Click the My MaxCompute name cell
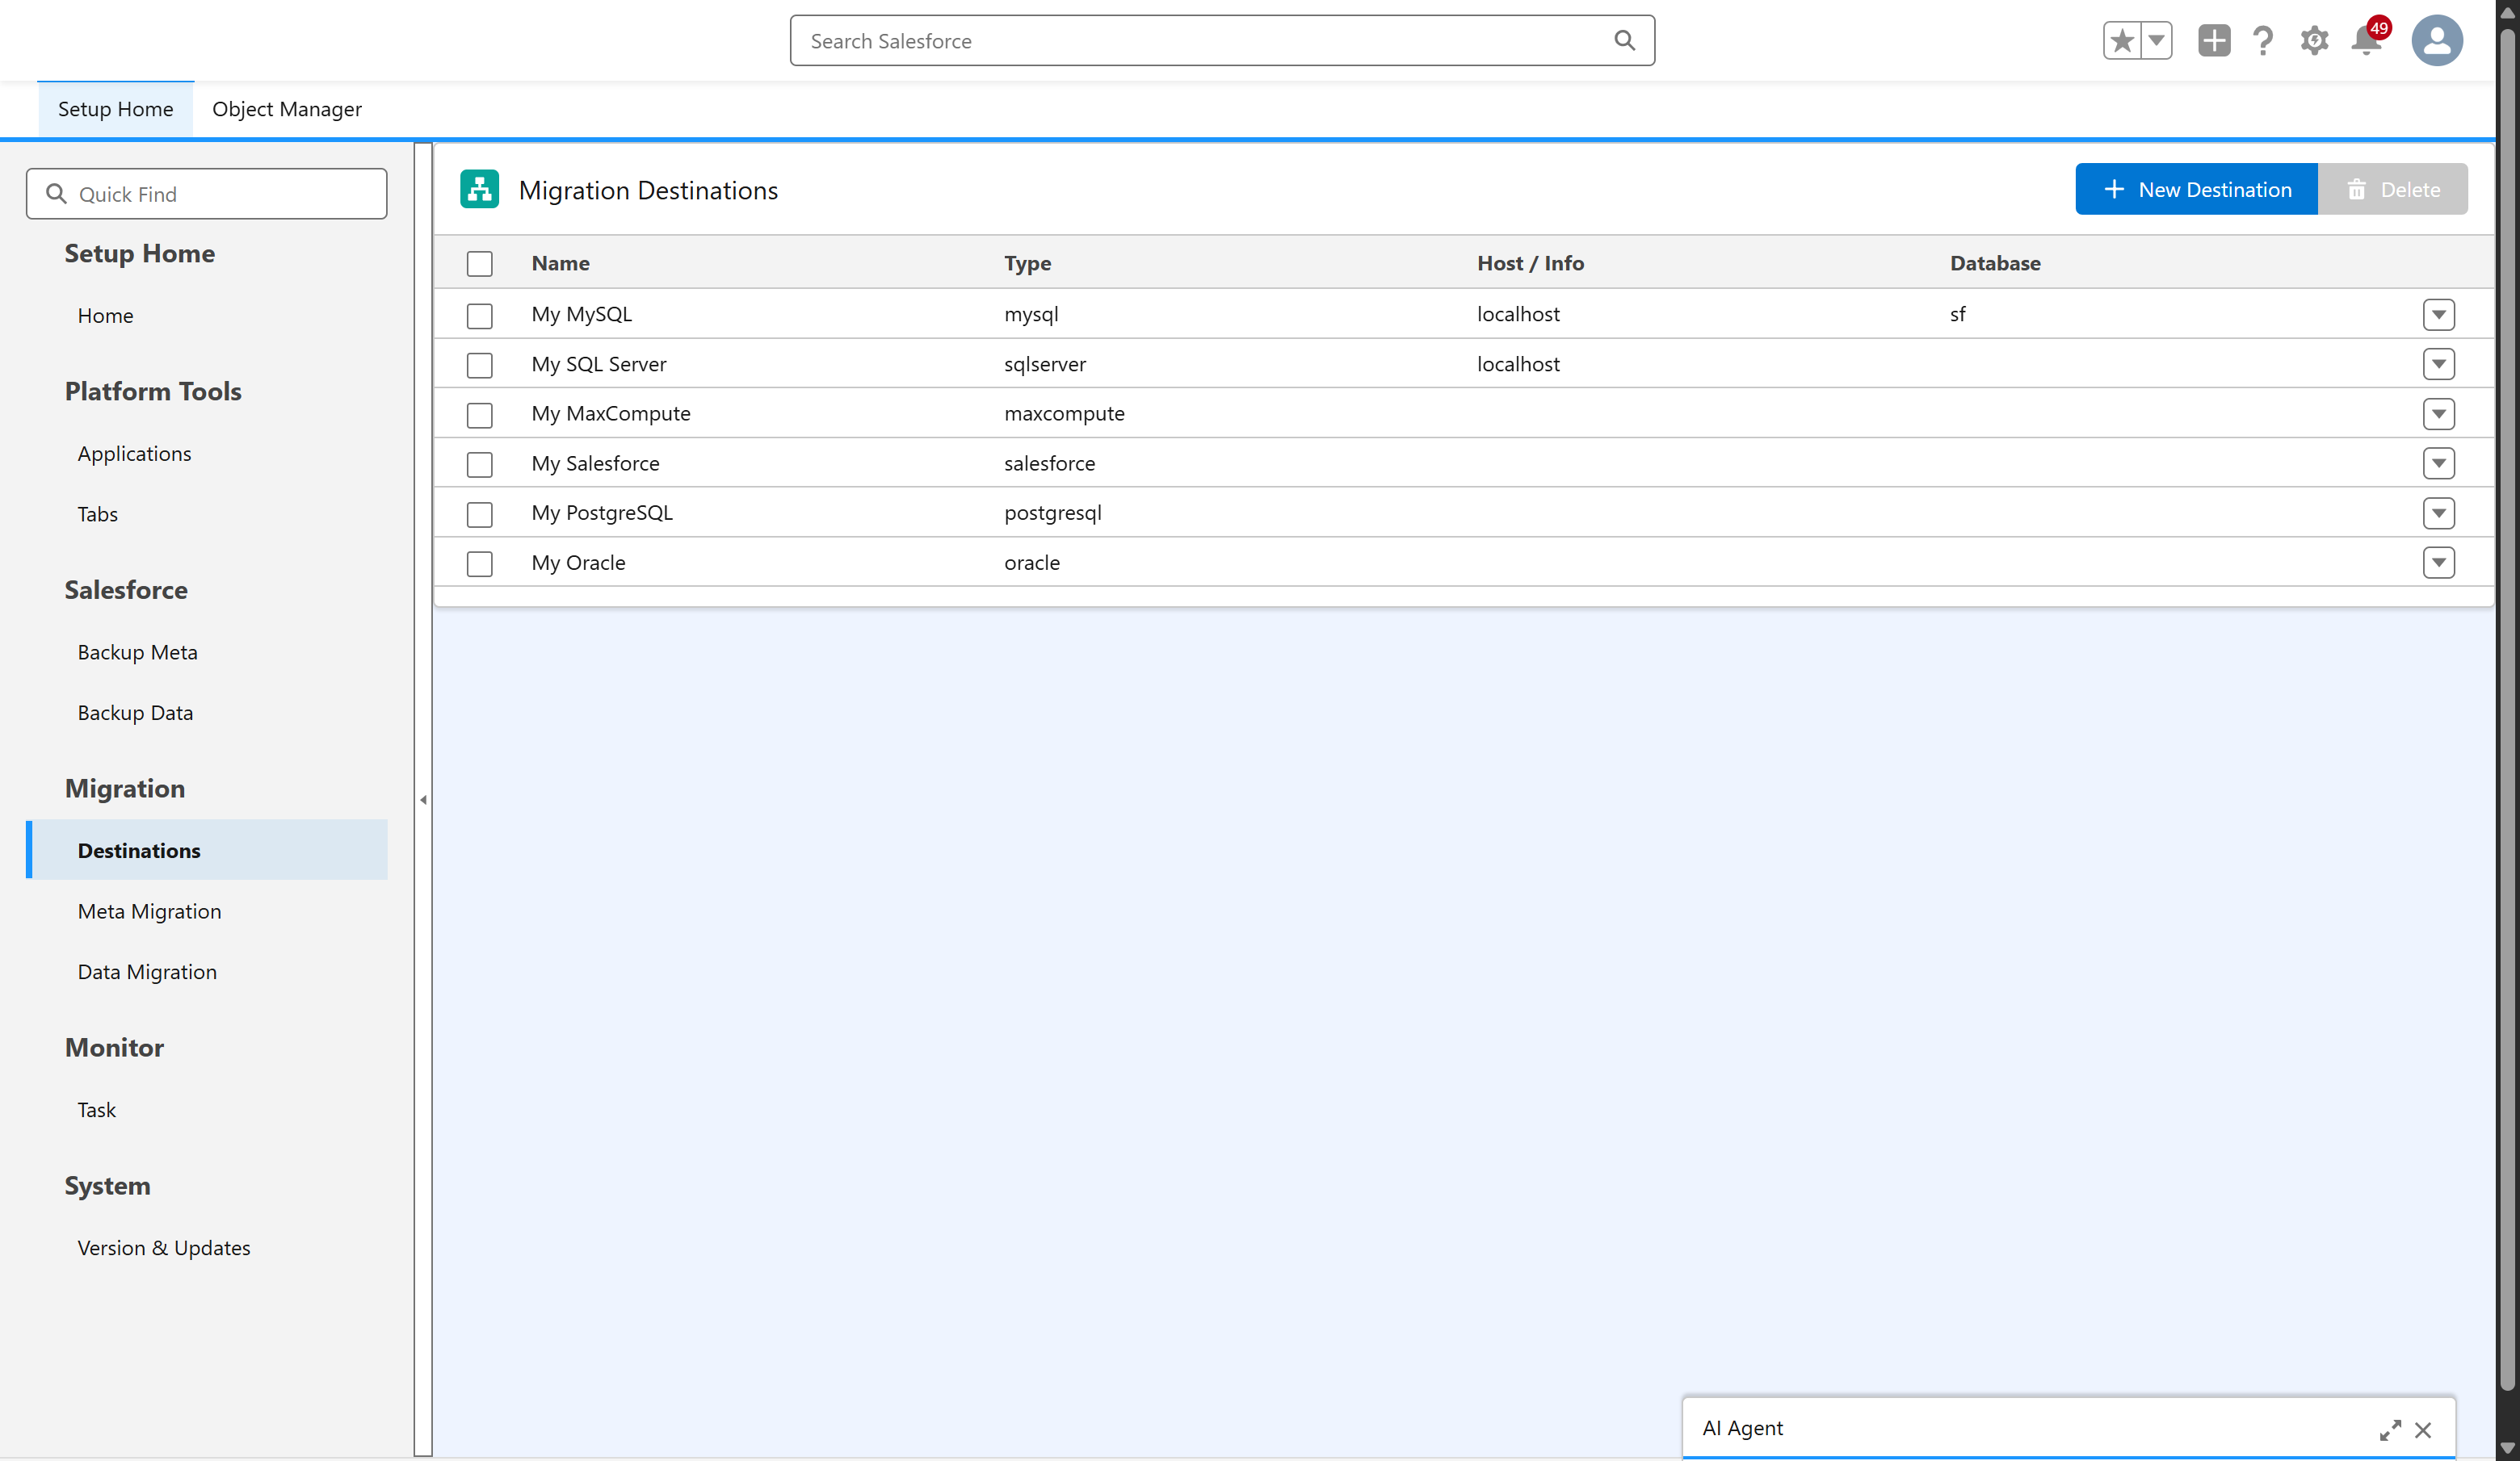Viewport: 2520px width, 1461px height. (611, 414)
